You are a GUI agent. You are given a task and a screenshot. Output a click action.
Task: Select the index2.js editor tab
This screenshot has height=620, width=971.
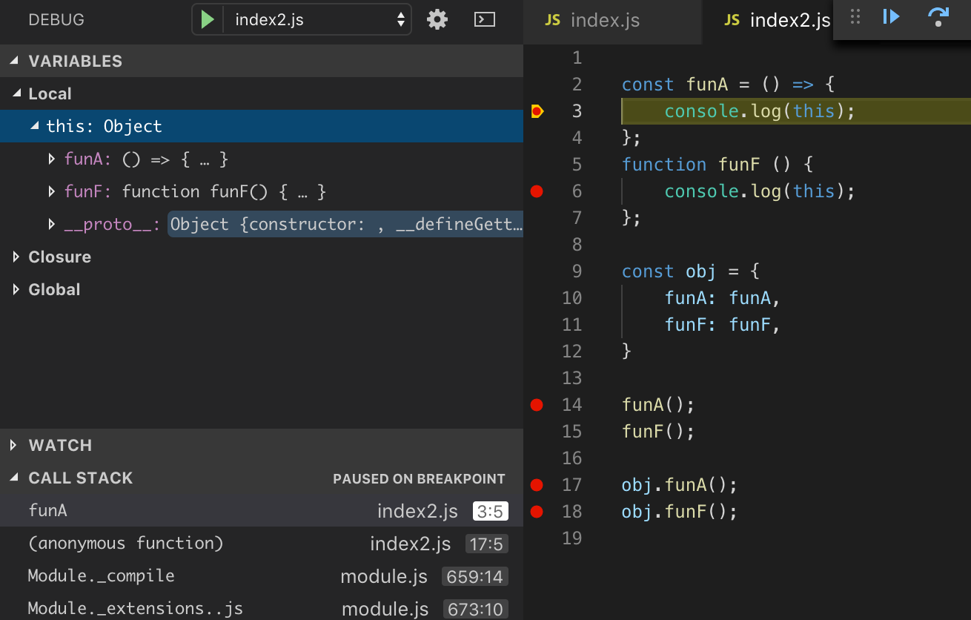[789, 21]
